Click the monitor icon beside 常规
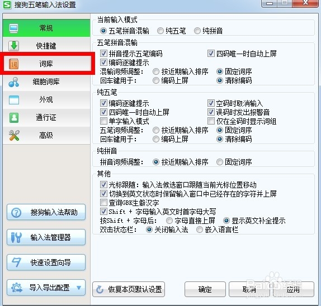Viewport: 321px width, 306px height. 14,28
